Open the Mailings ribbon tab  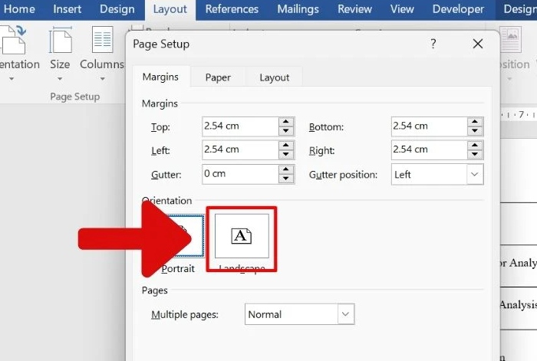coord(298,9)
